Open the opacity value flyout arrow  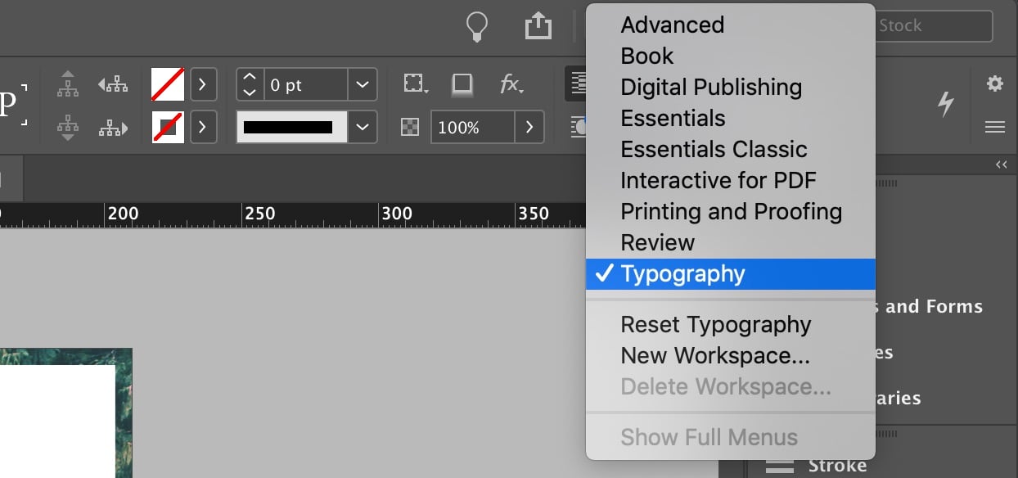click(x=529, y=127)
